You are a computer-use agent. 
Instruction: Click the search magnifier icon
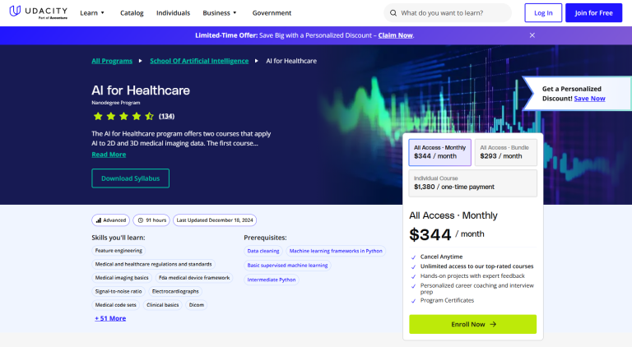pos(393,13)
